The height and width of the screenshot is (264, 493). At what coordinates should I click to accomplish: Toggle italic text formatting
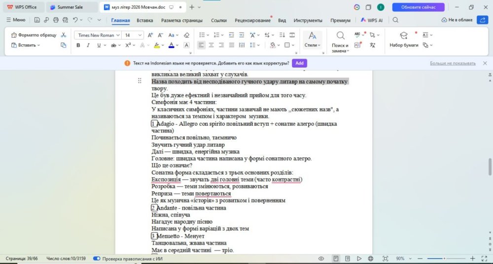tap(88, 45)
